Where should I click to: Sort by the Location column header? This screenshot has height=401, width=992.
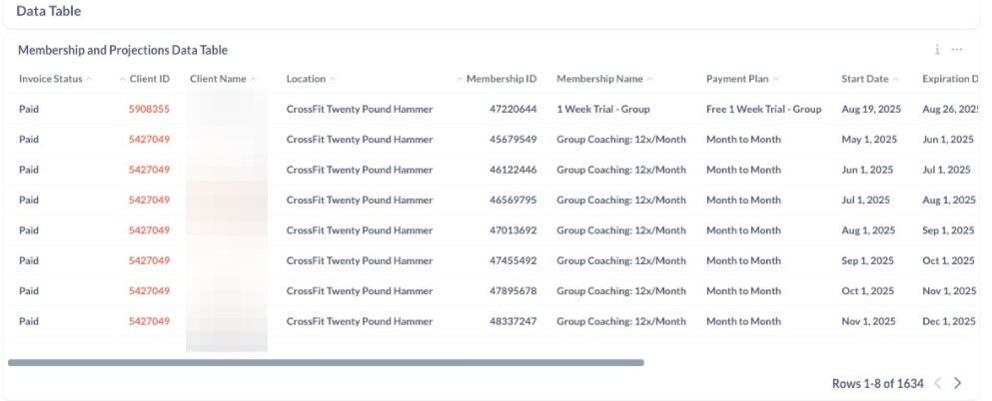tap(306, 79)
